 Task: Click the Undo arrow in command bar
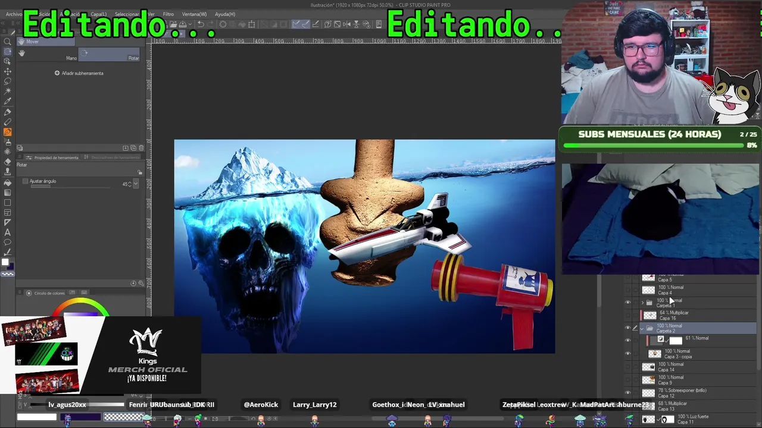pyautogui.click(x=201, y=24)
